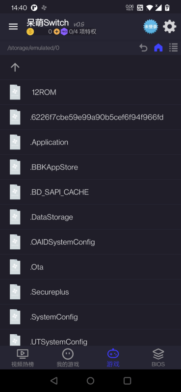Switch to the 我的游戏 tab
Image resolution: width=181 pixels, height=392 pixels.
(x=68, y=358)
